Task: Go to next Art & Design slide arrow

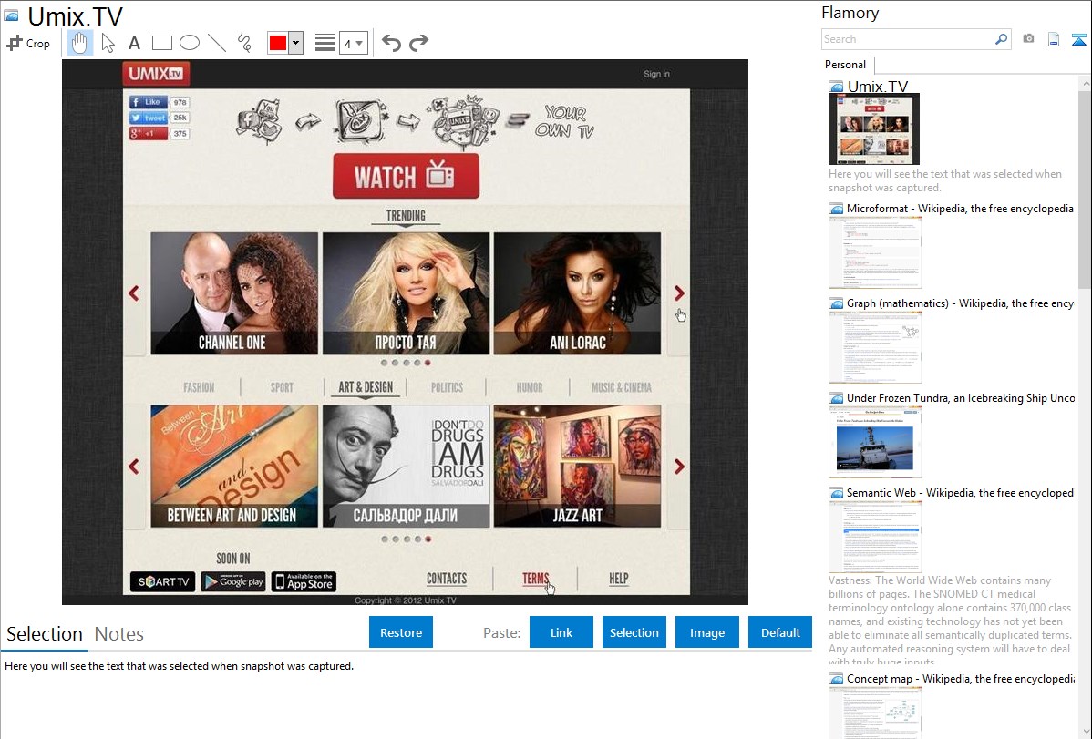Action: [x=679, y=466]
